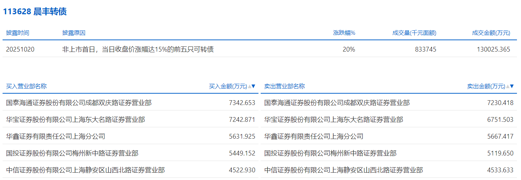The height and width of the screenshot is (180, 521).
Task: Click the 买入金额(万元) column header
Action: pos(228,86)
